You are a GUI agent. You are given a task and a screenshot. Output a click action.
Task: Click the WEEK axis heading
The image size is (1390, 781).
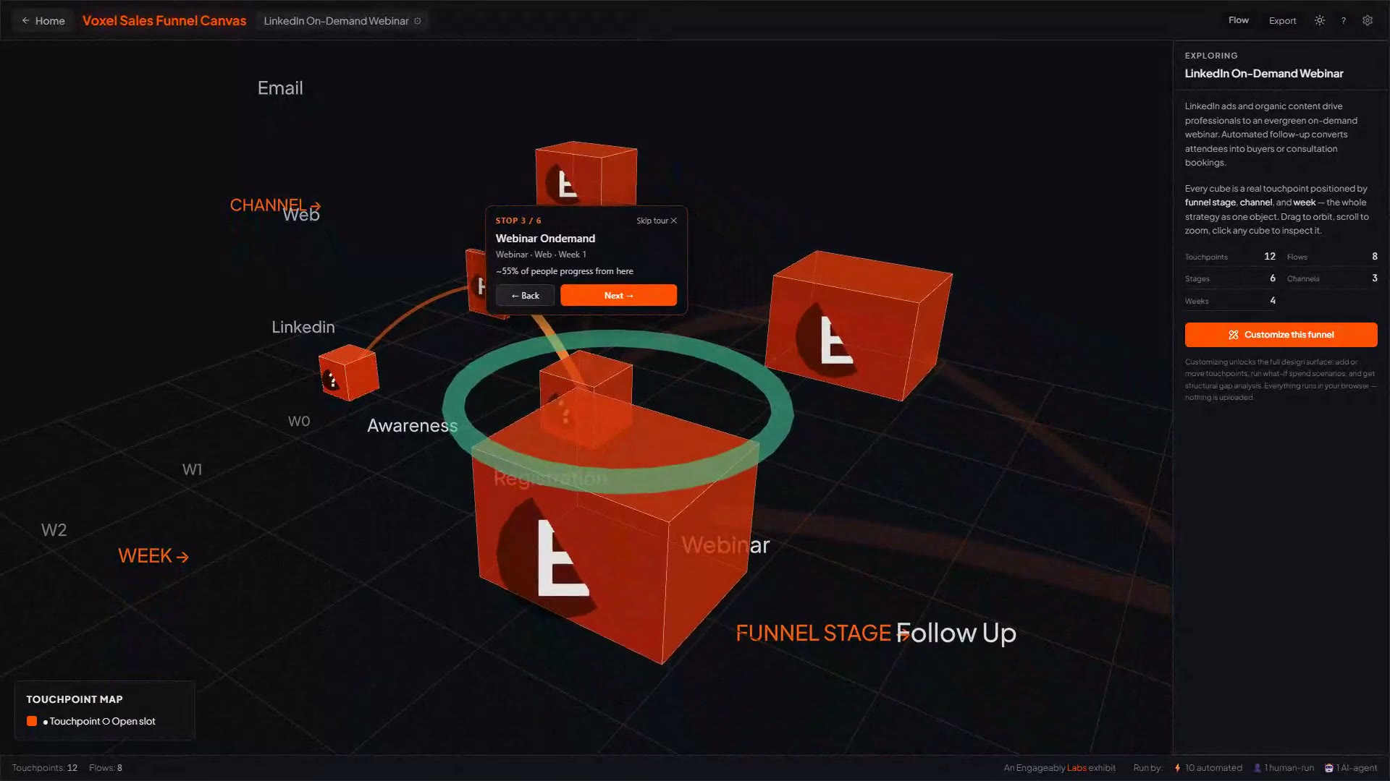(x=153, y=555)
